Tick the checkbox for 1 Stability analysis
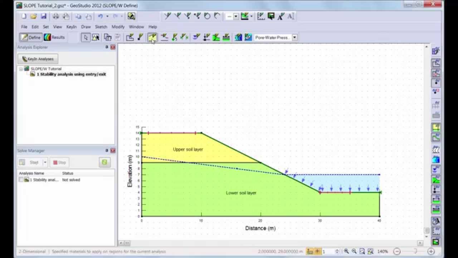The height and width of the screenshot is (258, 458). (21, 180)
